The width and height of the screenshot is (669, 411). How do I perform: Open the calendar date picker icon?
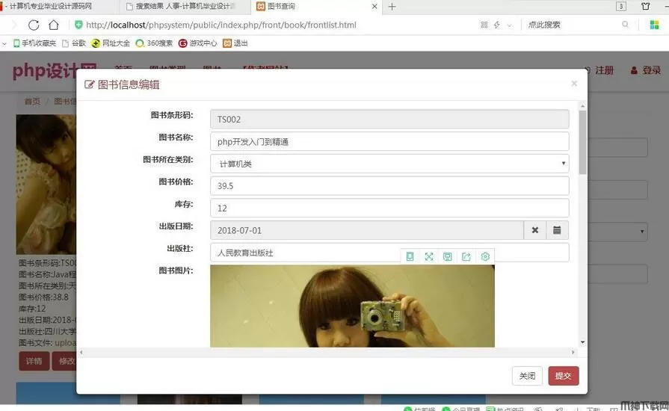(x=557, y=230)
